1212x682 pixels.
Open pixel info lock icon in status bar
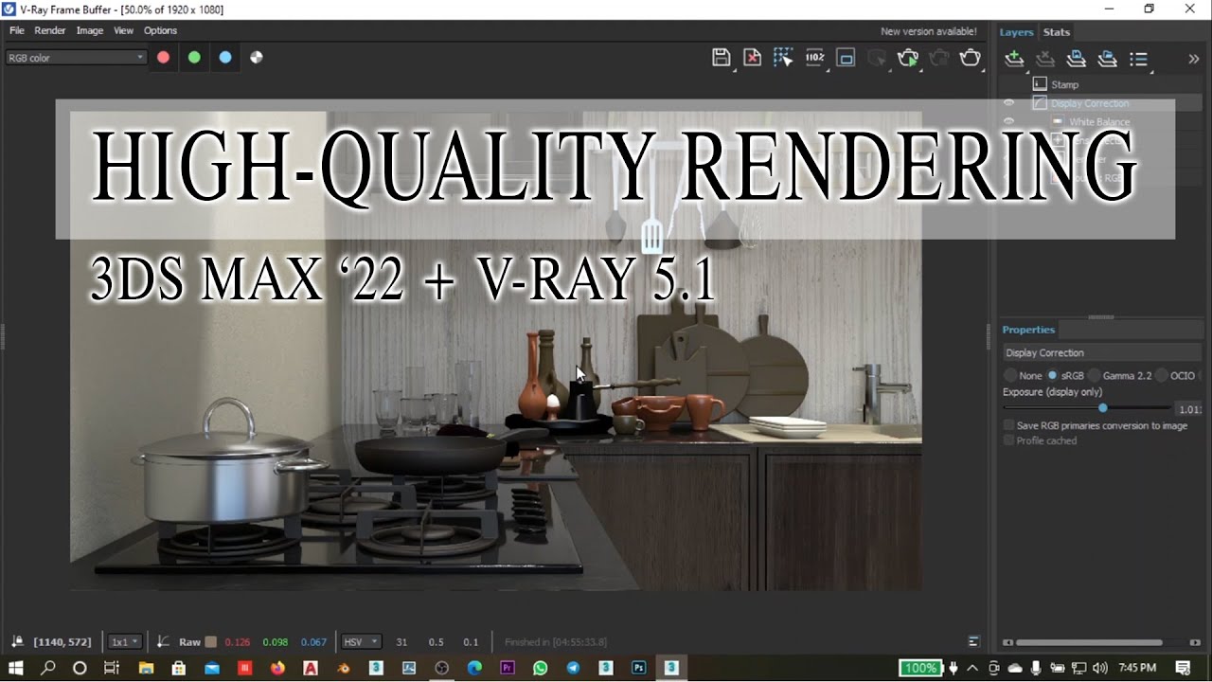click(17, 641)
